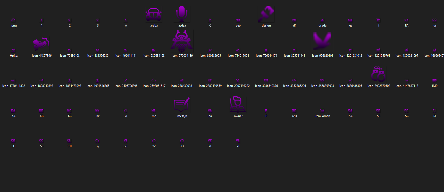Select the icon_630382995 file
444x192 pixels.
pos(210,50)
